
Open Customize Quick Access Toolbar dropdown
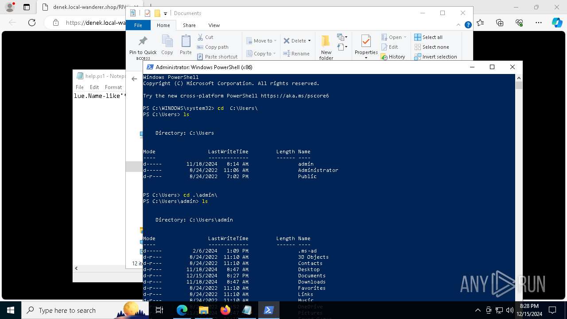(166, 13)
